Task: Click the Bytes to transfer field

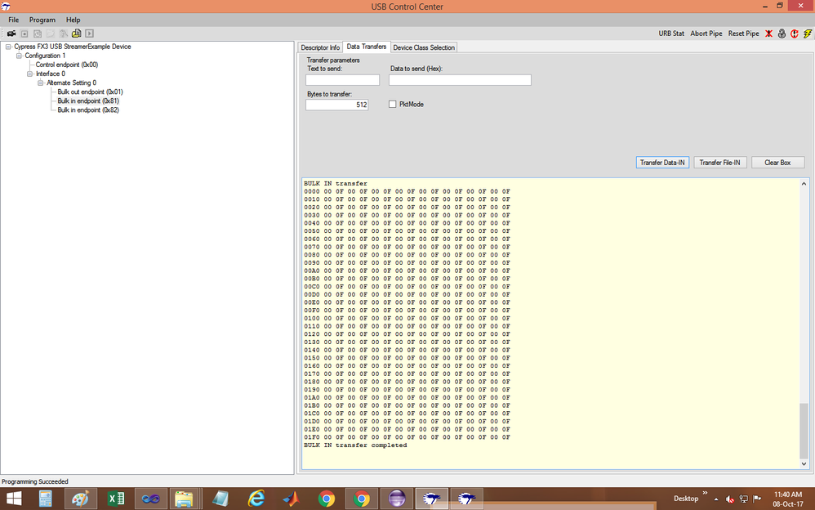Action: pos(336,105)
